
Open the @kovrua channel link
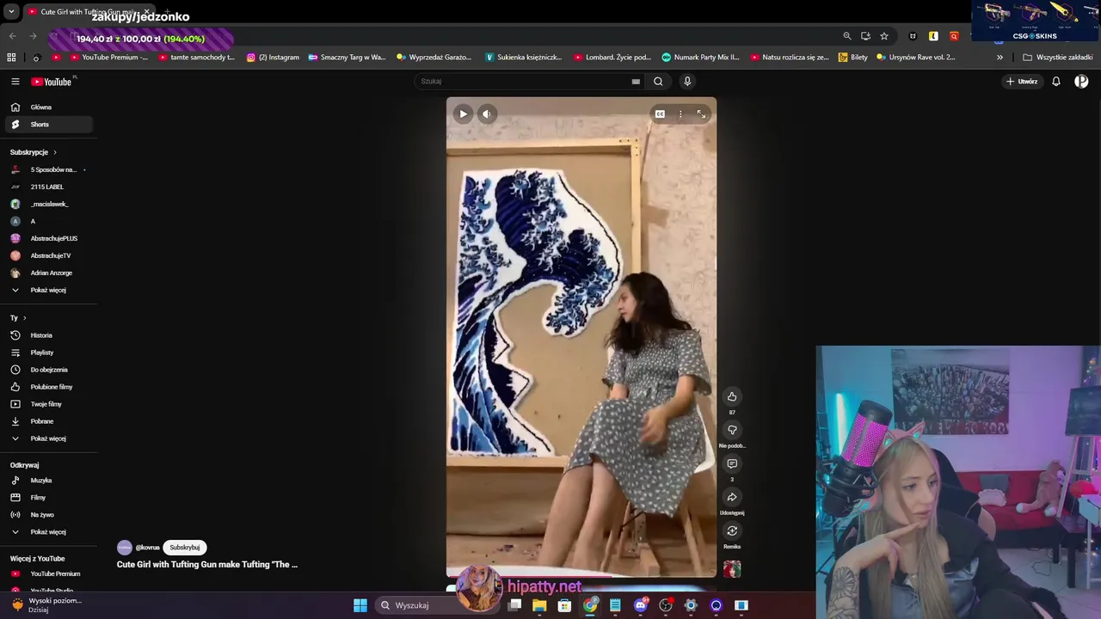point(147,548)
